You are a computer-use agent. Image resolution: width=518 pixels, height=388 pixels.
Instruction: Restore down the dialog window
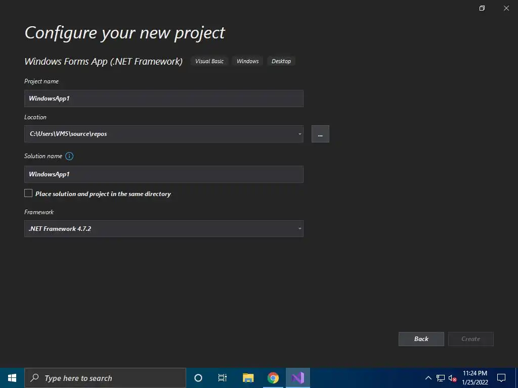pyautogui.click(x=482, y=8)
